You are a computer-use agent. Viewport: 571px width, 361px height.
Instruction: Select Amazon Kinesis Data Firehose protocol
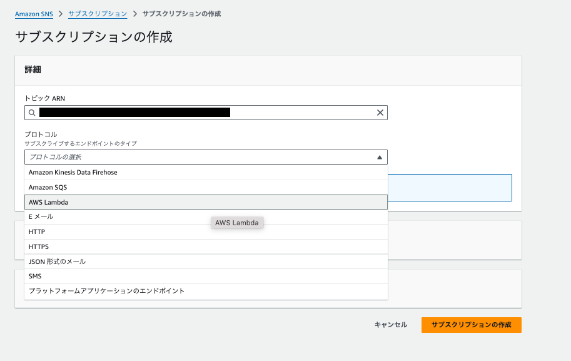click(206, 172)
